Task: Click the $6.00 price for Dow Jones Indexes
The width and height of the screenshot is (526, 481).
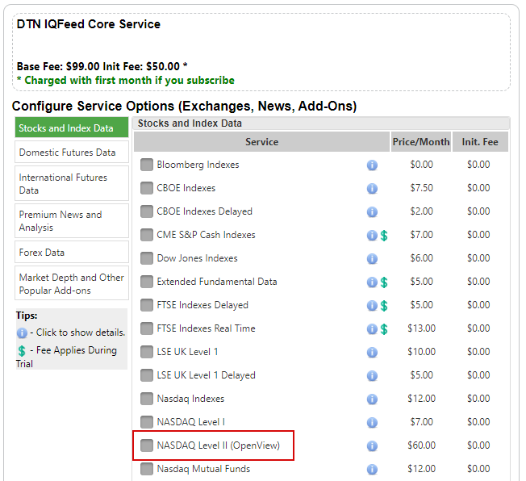Action: point(421,258)
